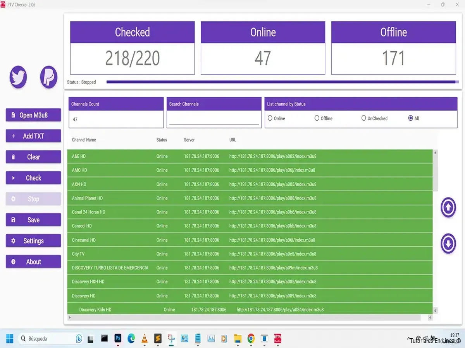Click the a06j/index.m3u8 URL of AMC HD
The image size is (465, 348).
pyautogui.click(x=272, y=170)
